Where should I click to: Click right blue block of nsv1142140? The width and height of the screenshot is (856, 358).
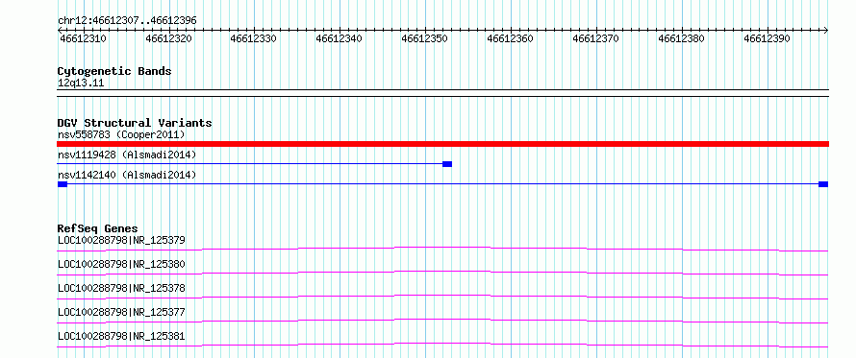coord(823,184)
